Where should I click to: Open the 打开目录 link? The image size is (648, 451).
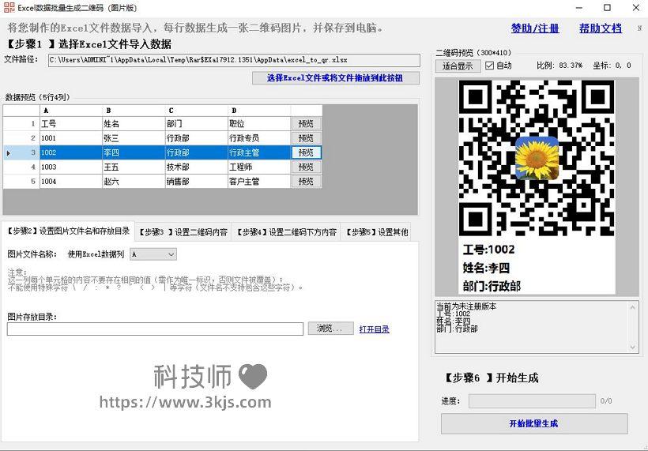[x=374, y=329]
